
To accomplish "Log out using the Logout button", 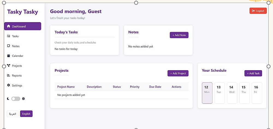I will [258, 11].
